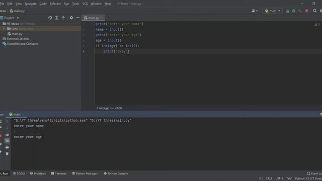Open the VCS menu
This screenshot has height=181, width=322.
85,4
